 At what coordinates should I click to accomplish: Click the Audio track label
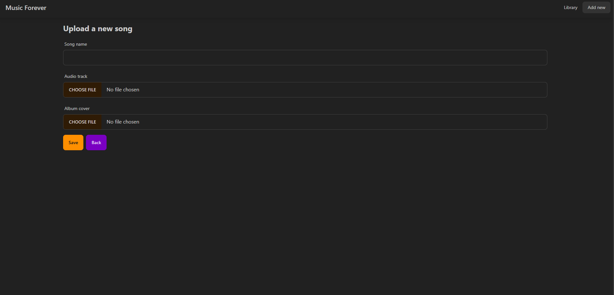(76, 76)
